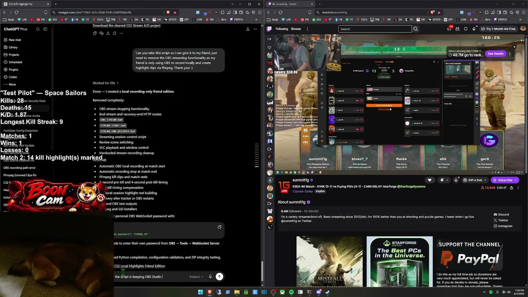
Task: Copy the websocket password code block
Action: (x=219, y=227)
